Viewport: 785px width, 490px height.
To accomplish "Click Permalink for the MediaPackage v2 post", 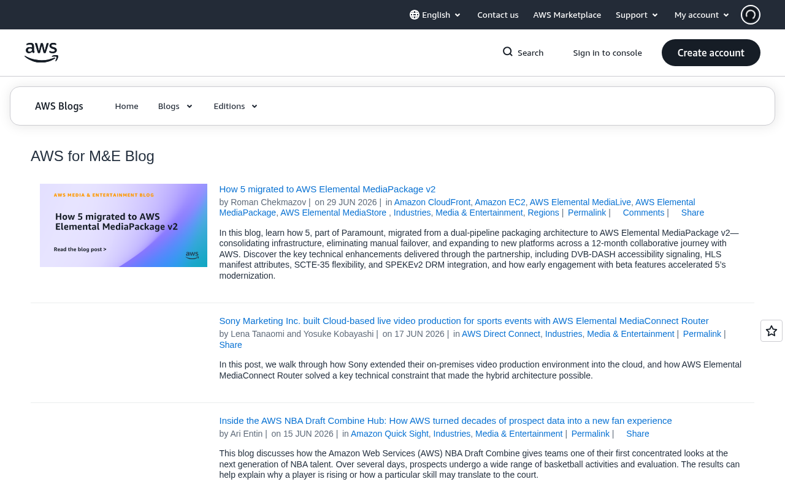I will coord(587,213).
